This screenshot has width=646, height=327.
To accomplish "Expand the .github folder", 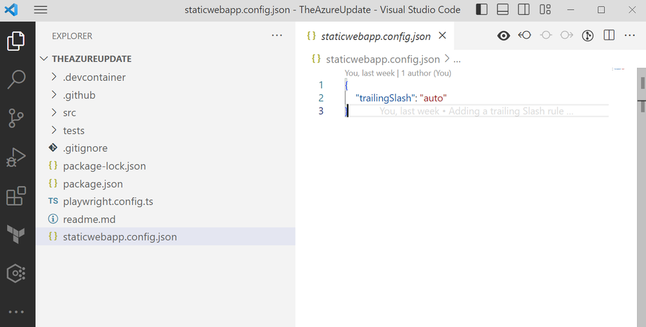I will point(166,95).
